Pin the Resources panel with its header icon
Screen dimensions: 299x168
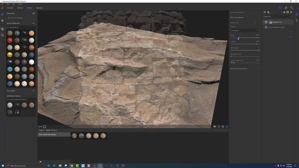click(34, 14)
